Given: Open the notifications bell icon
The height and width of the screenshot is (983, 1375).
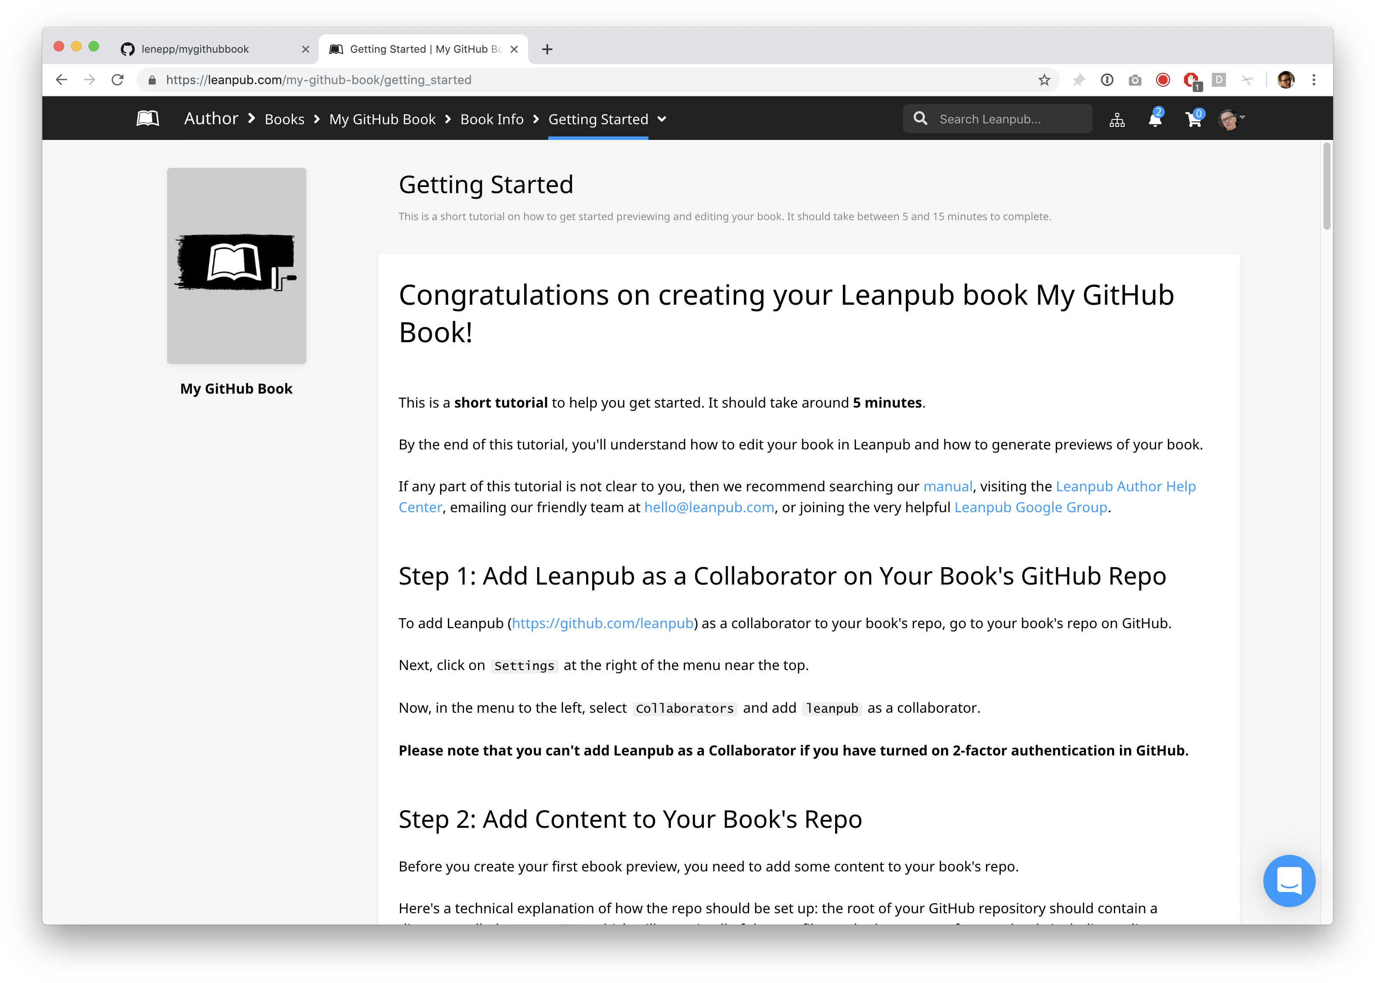Looking at the screenshot, I should (x=1155, y=119).
